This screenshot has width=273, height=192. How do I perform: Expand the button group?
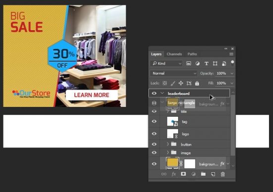click(168, 144)
